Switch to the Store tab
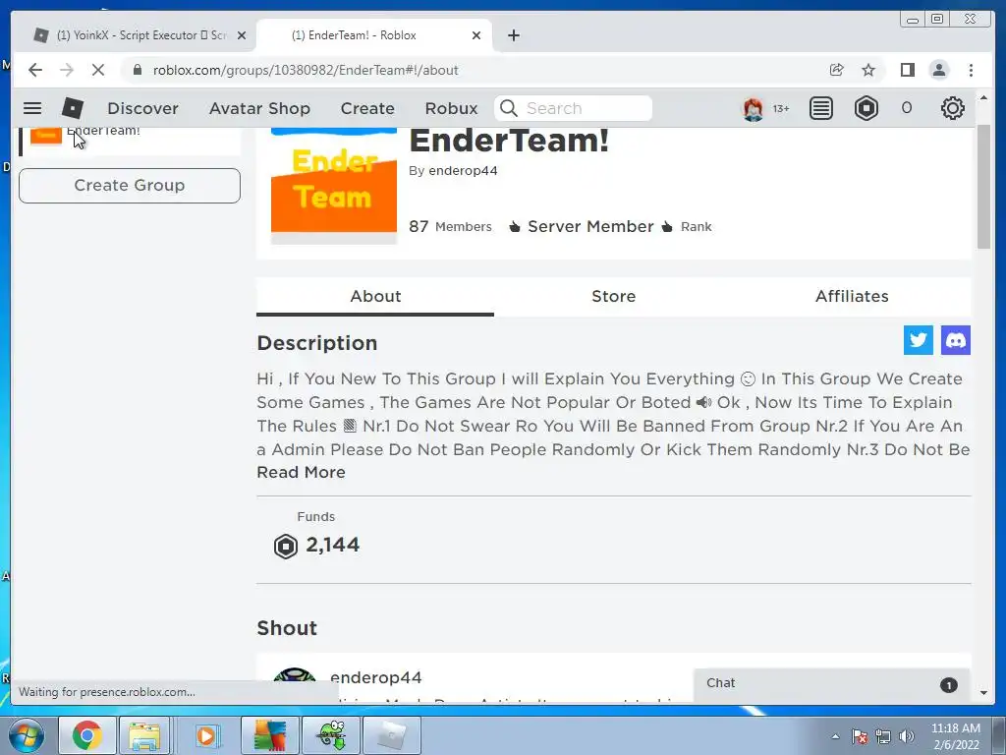Screen dimensions: 1006x755 (x=613, y=297)
